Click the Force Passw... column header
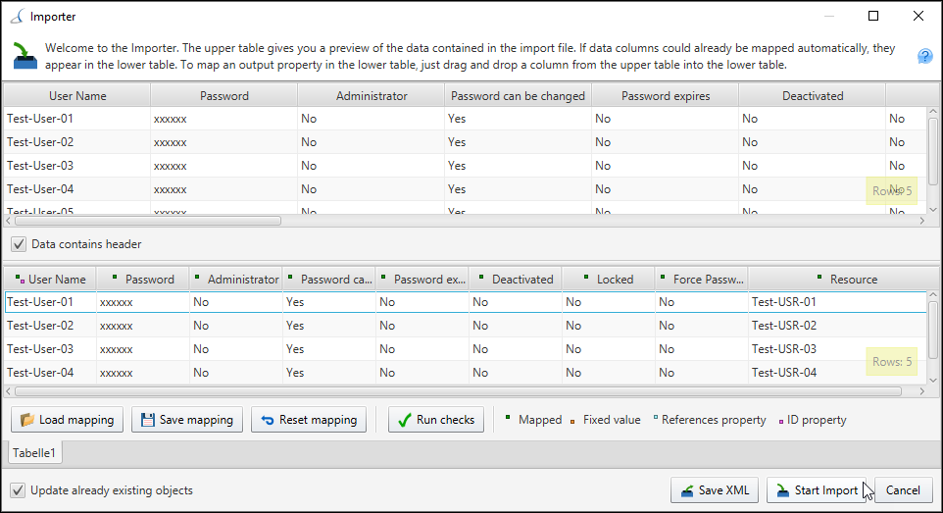Viewport: 943px width, 513px height. (x=701, y=280)
